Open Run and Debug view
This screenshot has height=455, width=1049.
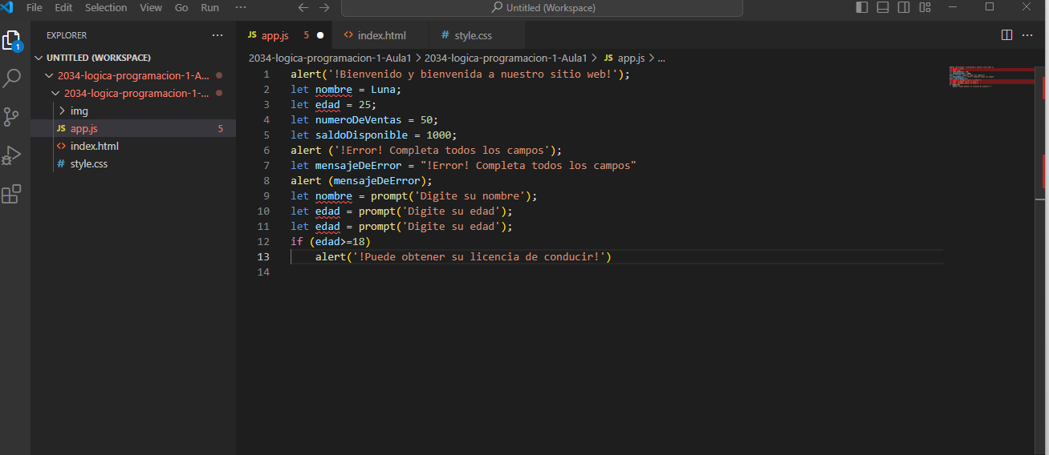(x=11, y=155)
